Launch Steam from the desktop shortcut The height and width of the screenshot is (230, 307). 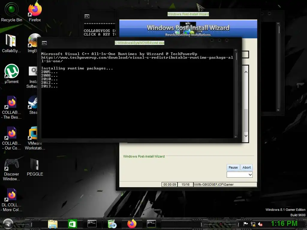coord(33,105)
